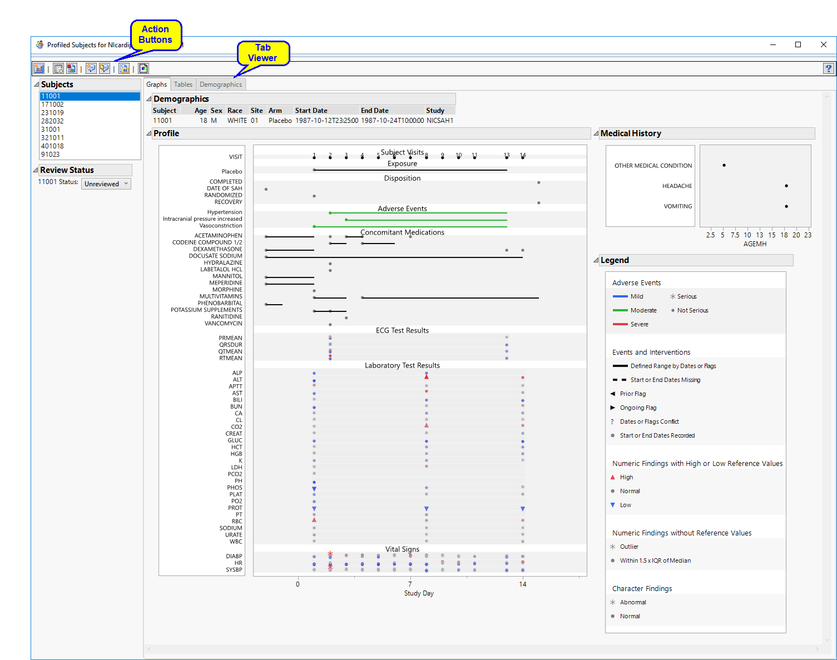The image size is (837, 660).
Task: Click the AE narrative toolbar icon
Action: pos(124,68)
